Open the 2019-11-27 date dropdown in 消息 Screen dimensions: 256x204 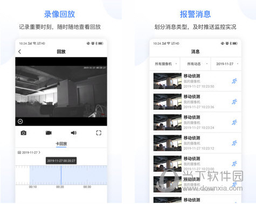226,64
